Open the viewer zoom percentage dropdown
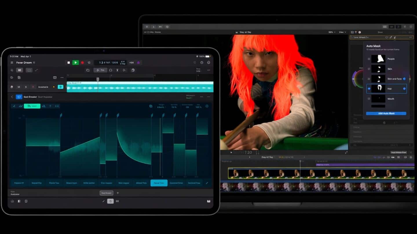The width and height of the screenshot is (417, 234). tap(332, 32)
